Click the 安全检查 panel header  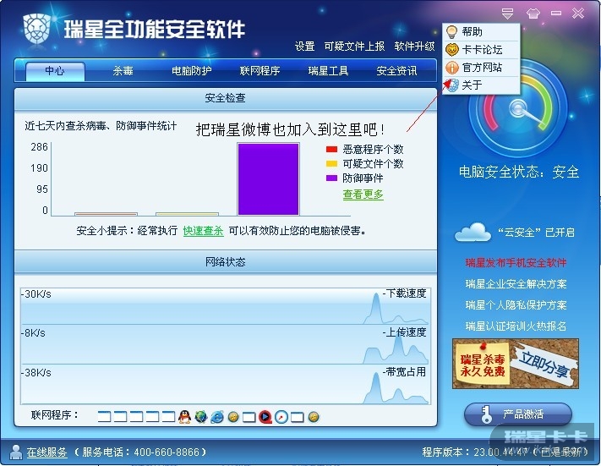tap(226, 98)
